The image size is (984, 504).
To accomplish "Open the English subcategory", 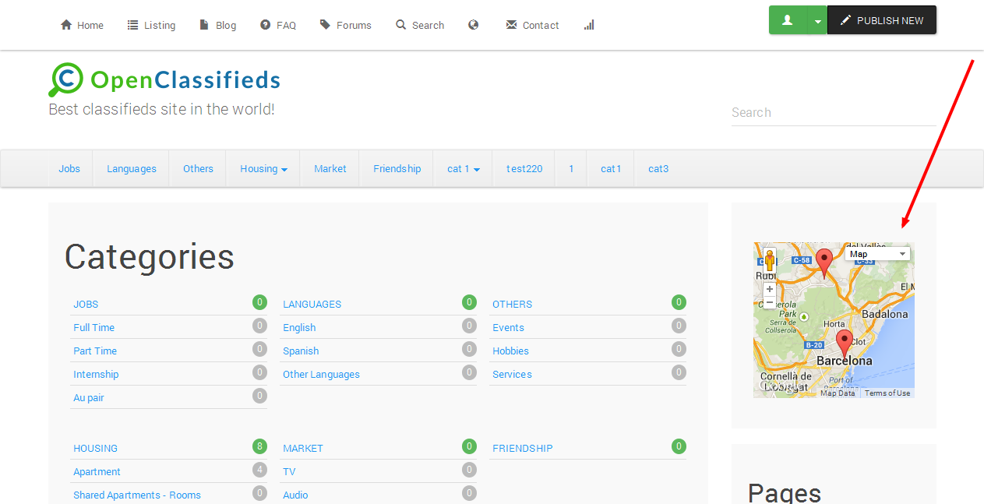I will click(x=299, y=328).
